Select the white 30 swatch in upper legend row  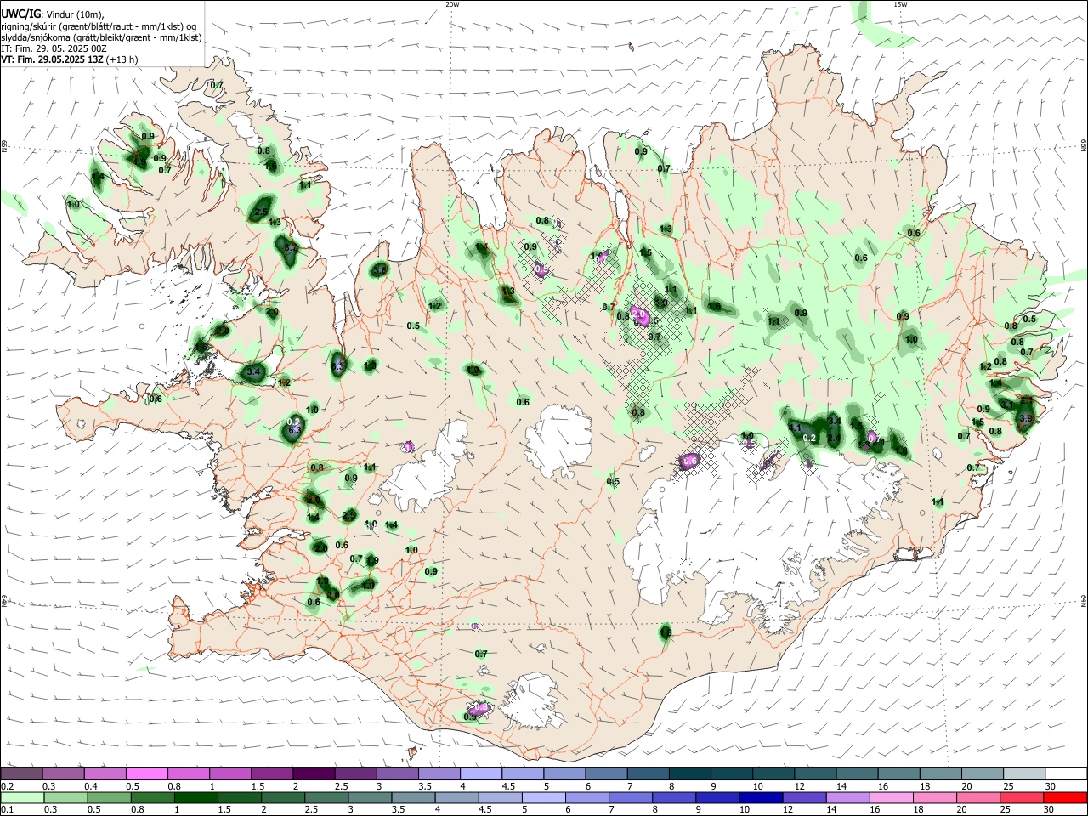click(1066, 773)
